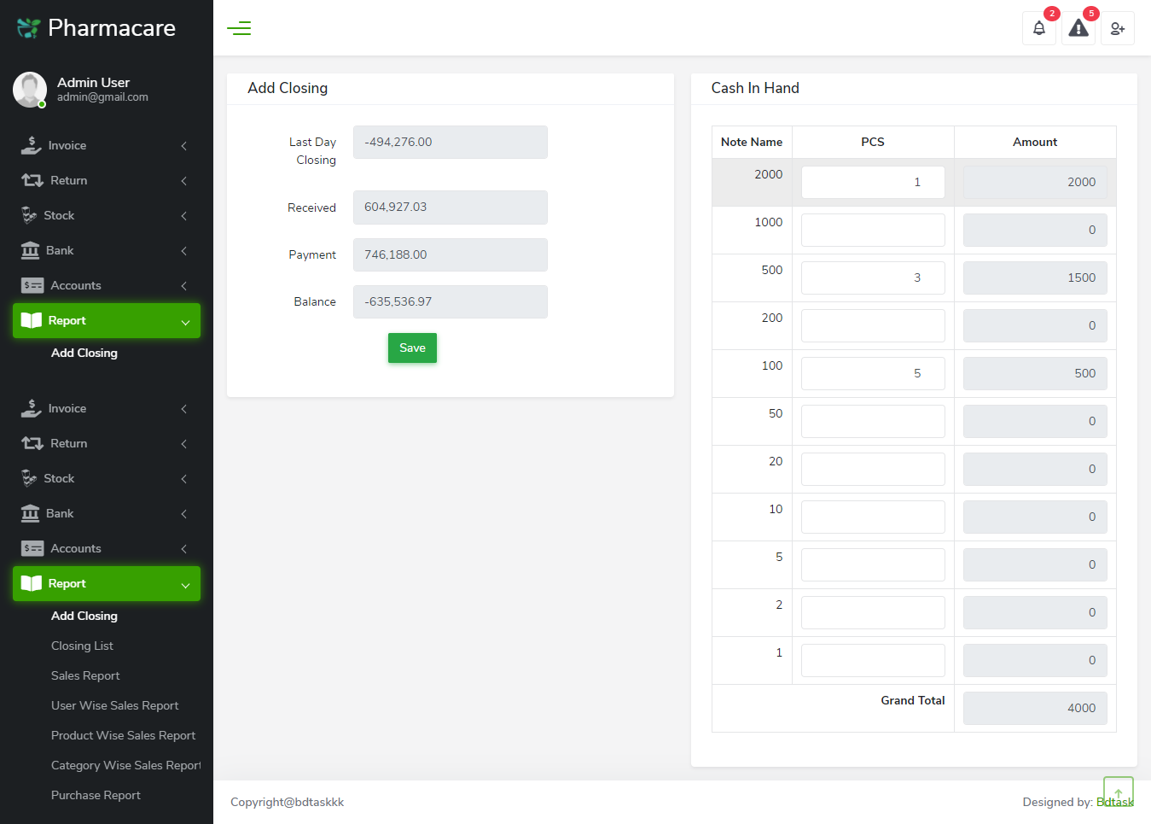Go to User Wise Sales Report
1151x824 pixels.
coord(114,706)
